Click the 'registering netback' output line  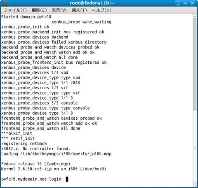click(x=24, y=144)
